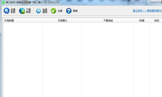Click the 检查更新 check update icon
This screenshot has height=97, width=162.
pyautogui.click(x=39, y=11)
